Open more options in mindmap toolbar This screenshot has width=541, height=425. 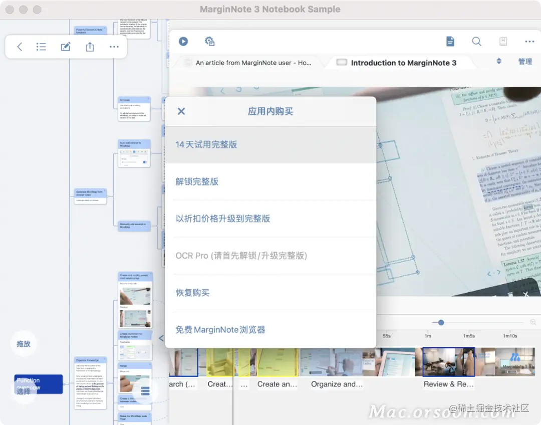(x=114, y=47)
